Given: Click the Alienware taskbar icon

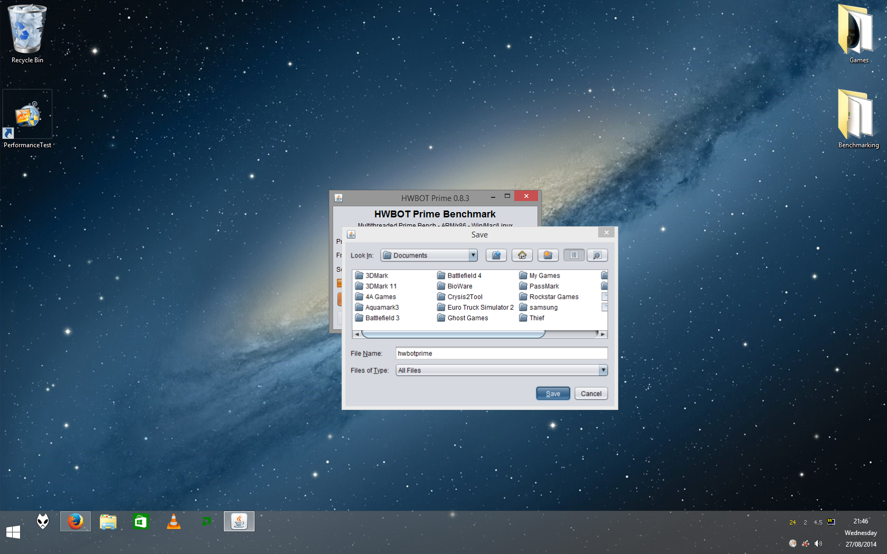Looking at the screenshot, I should point(43,522).
